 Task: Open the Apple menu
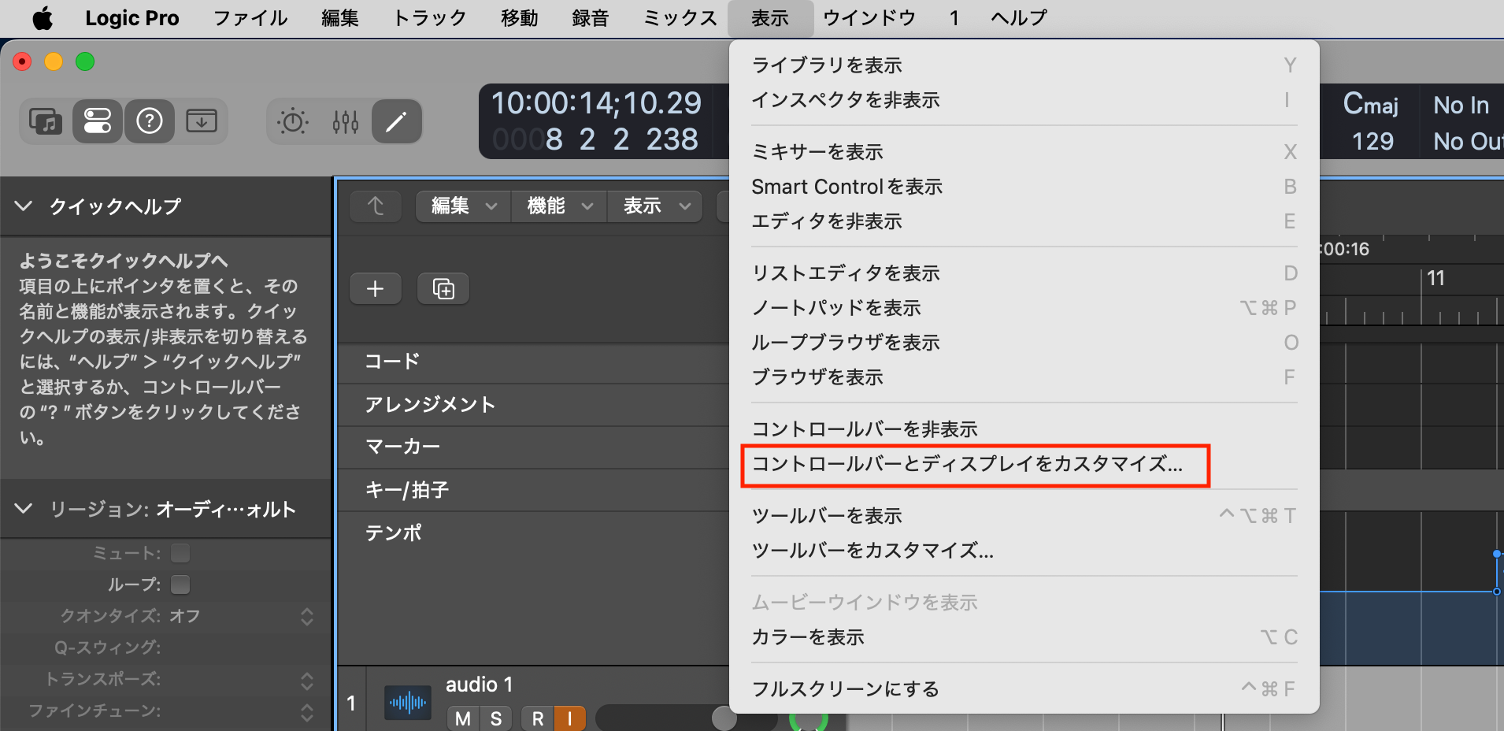(43, 17)
